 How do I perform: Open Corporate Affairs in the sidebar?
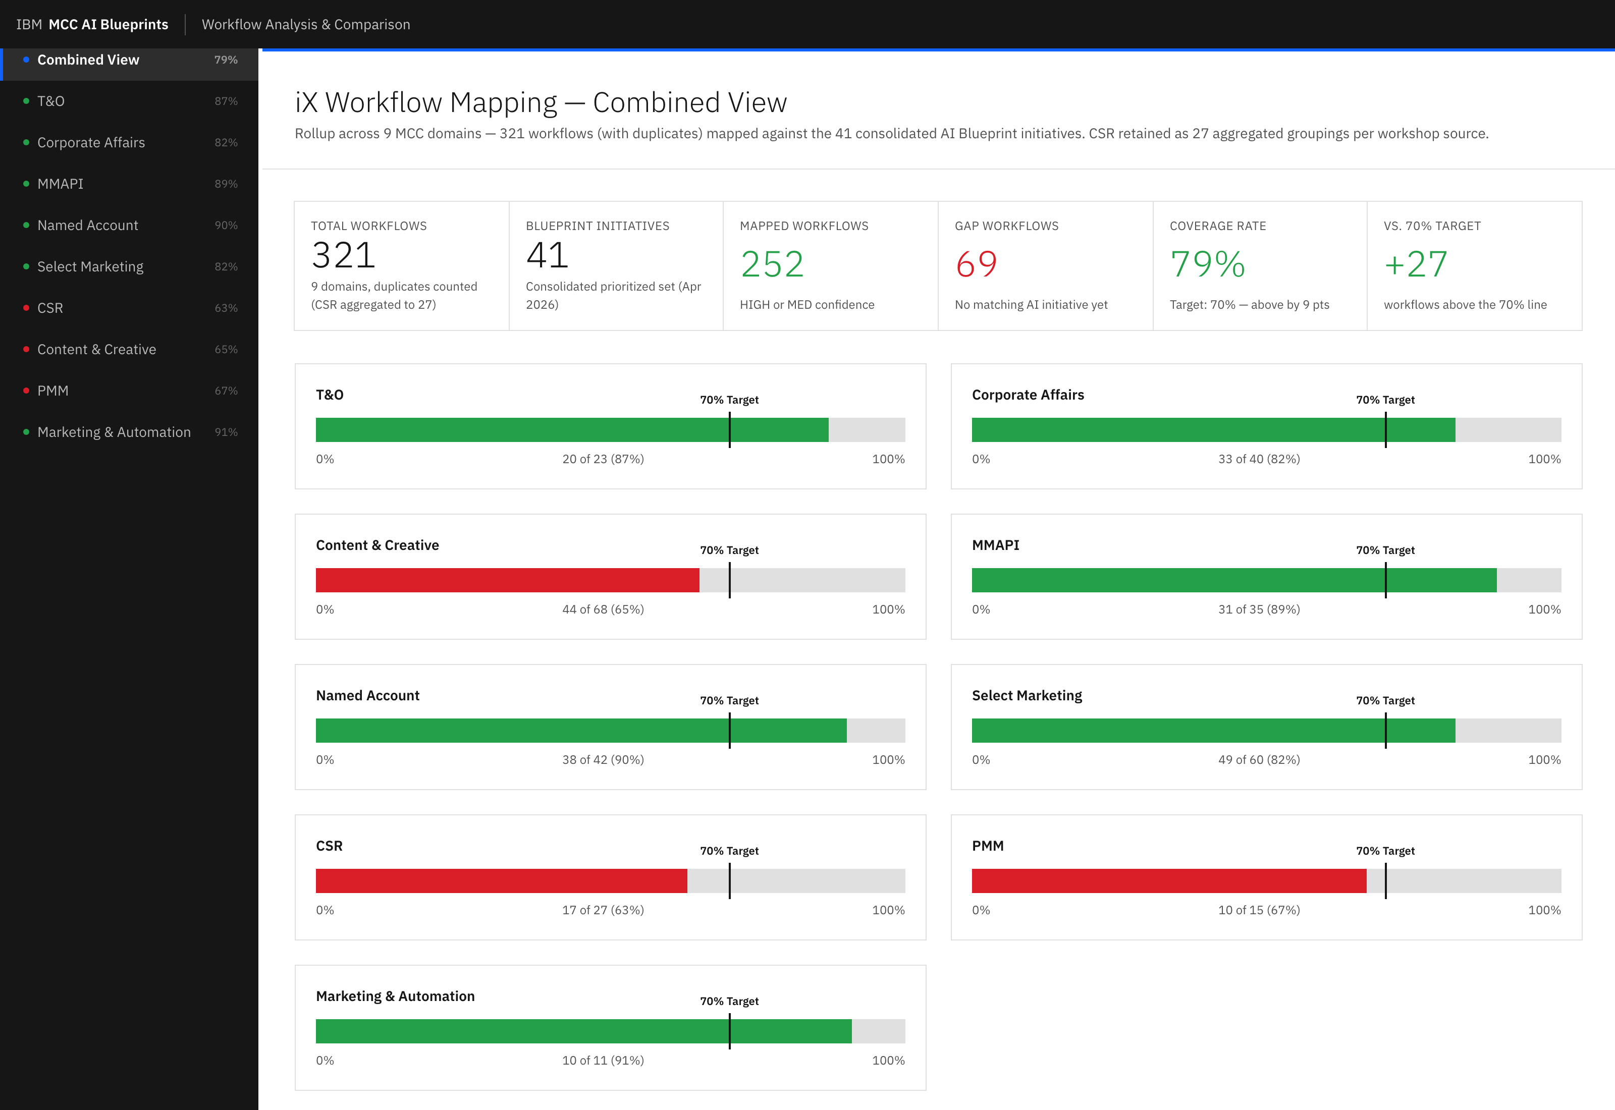pos(129,143)
